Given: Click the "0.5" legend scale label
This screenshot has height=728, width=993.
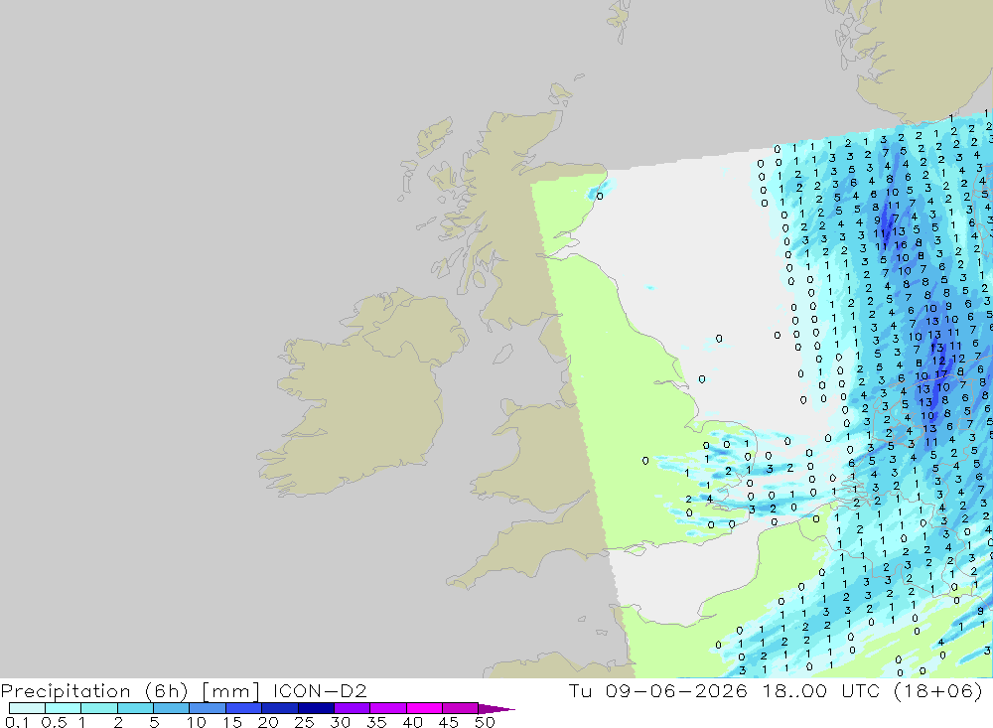Looking at the screenshot, I should (x=54, y=722).
